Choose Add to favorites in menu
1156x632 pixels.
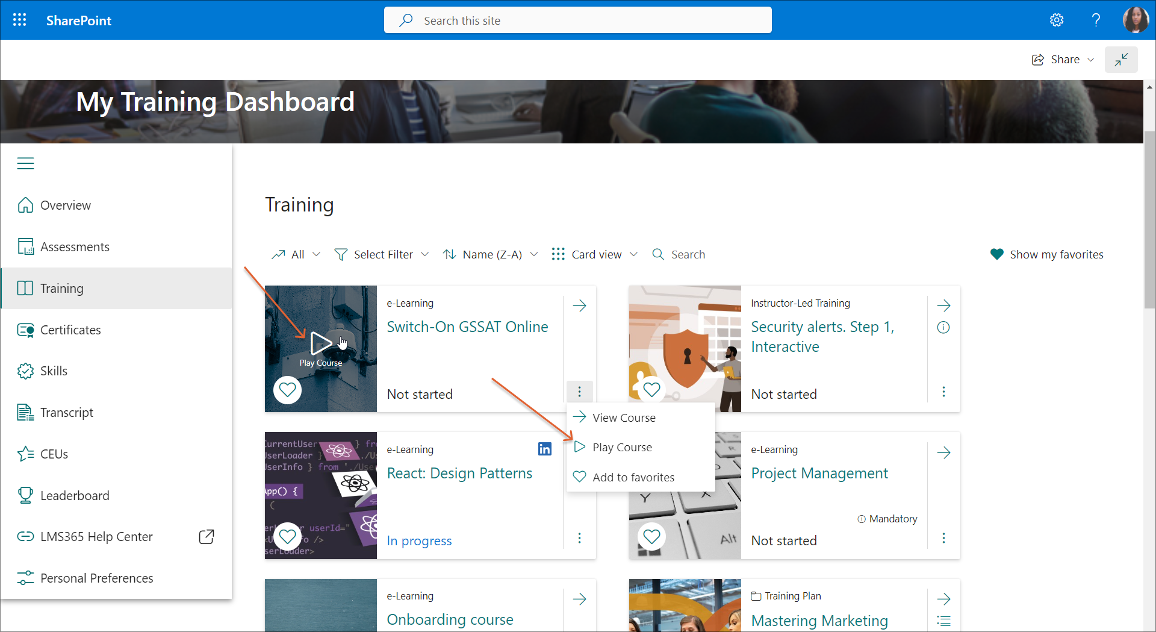(x=633, y=477)
